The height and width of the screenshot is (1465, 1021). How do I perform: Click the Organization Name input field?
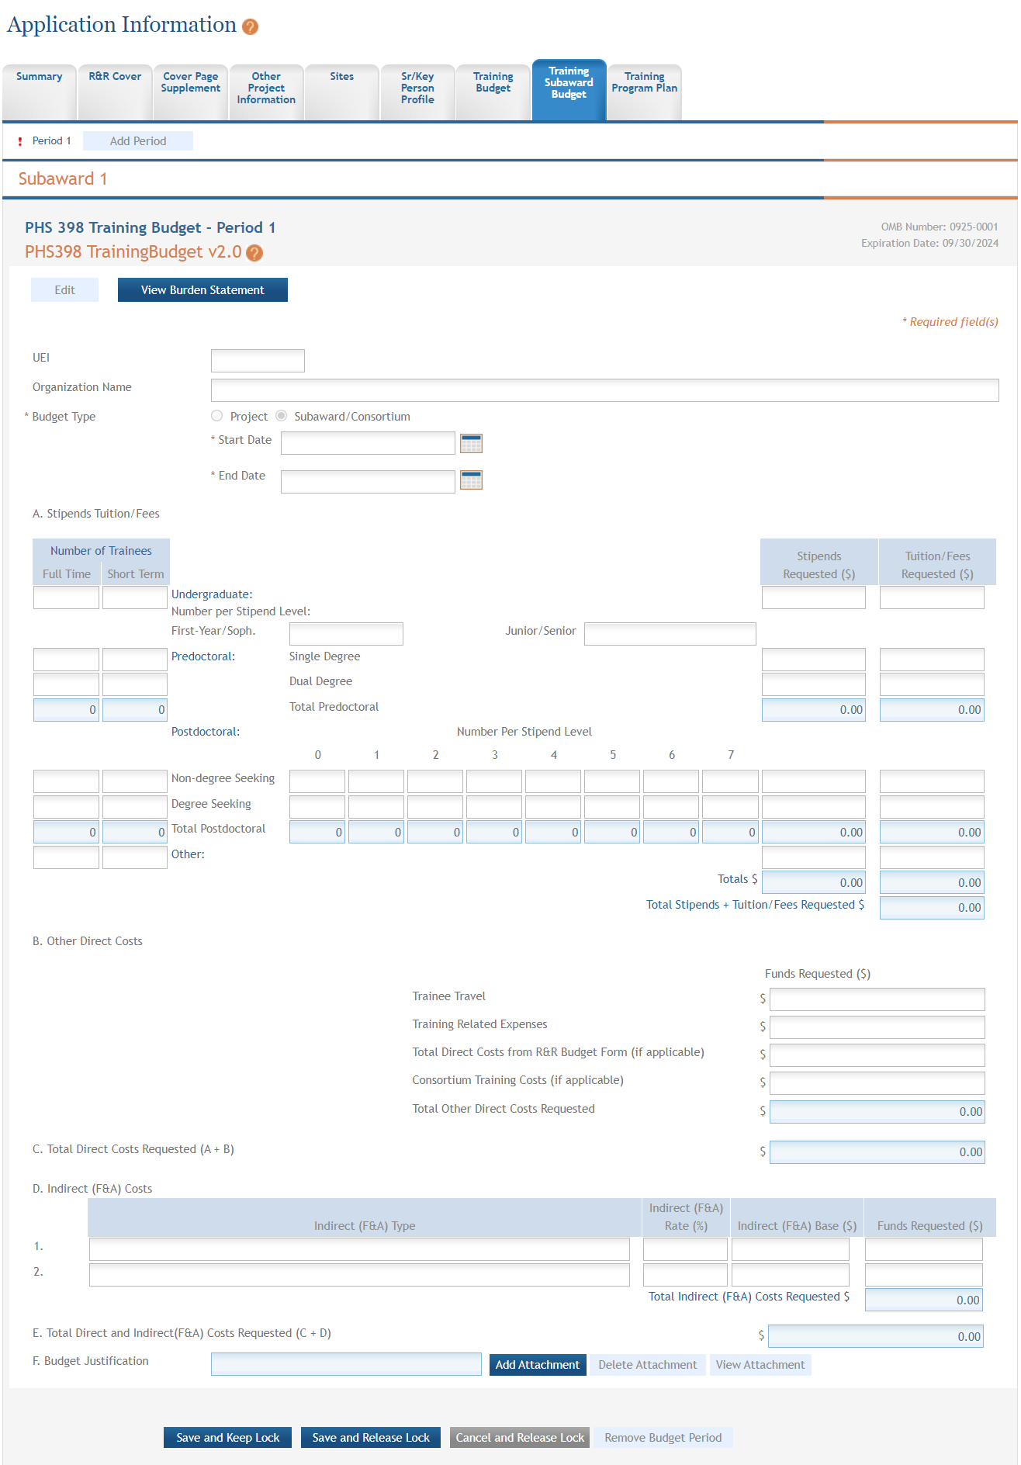click(604, 390)
